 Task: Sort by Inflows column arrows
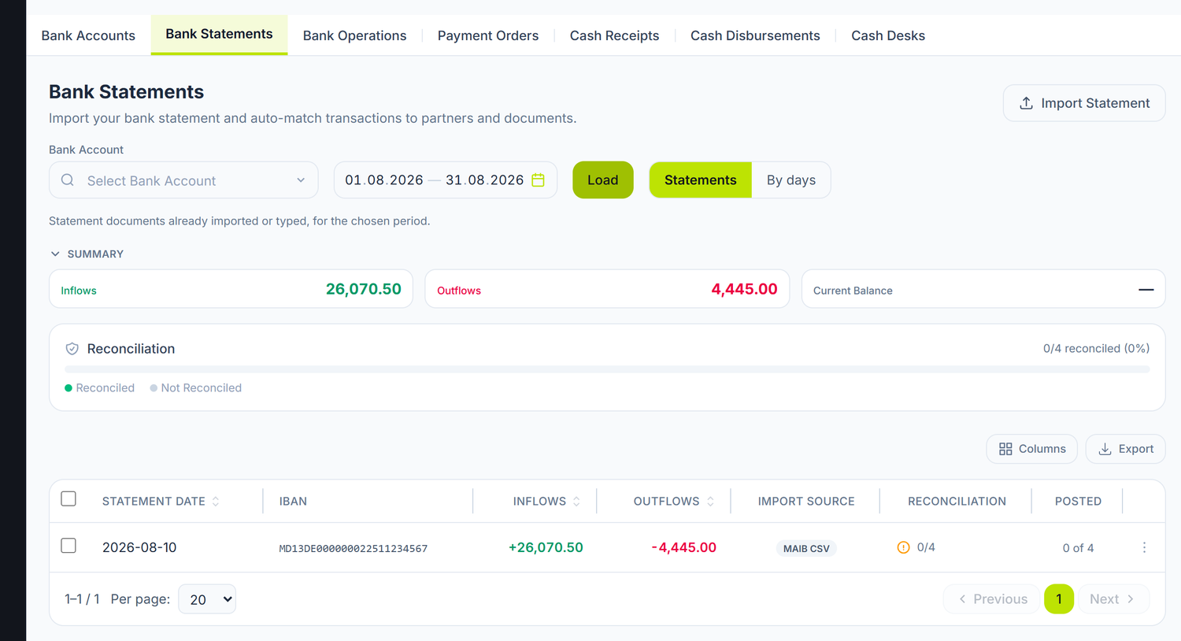coord(576,502)
